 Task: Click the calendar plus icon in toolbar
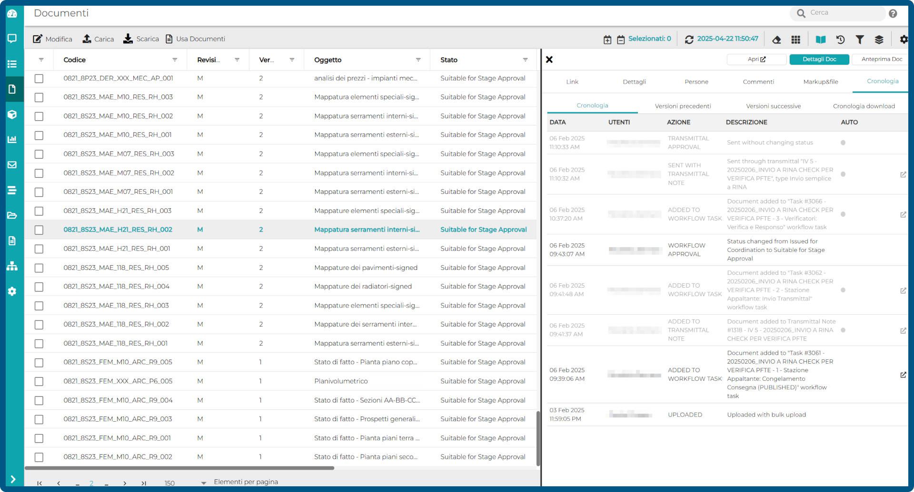click(607, 39)
